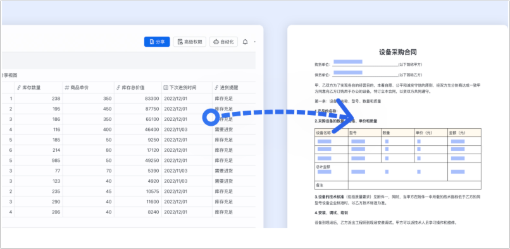Click the 设备采购合同 document title
Screen dimensions: 510x249
[398, 52]
